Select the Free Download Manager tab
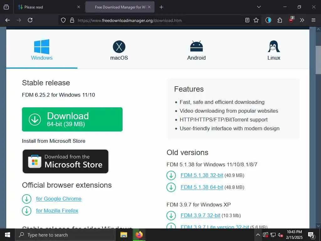The width and height of the screenshot is (321, 241). point(120,7)
